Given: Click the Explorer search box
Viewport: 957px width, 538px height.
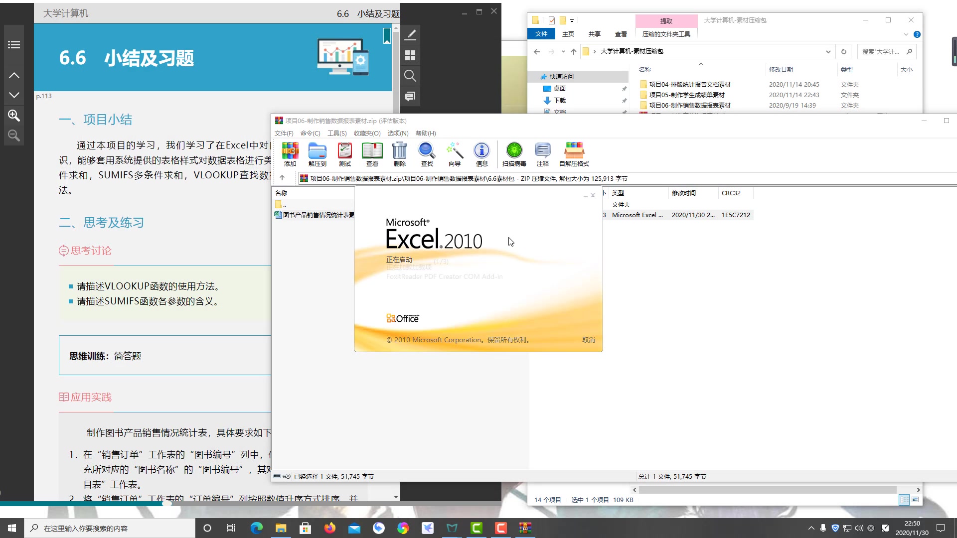Looking at the screenshot, I should pos(887,51).
